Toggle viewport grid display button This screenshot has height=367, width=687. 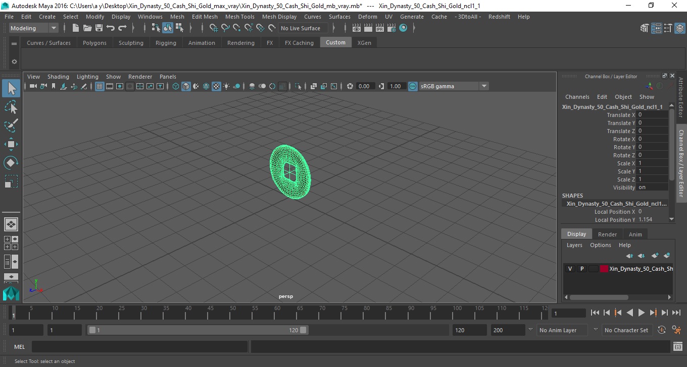tap(100, 86)
